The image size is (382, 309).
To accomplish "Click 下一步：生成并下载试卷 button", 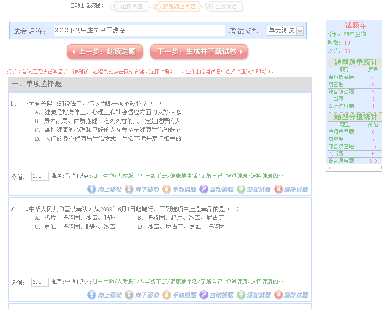I will (x=199, y=52).
